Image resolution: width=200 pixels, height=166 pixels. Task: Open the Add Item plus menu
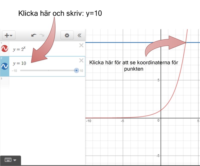pos(9,35)
